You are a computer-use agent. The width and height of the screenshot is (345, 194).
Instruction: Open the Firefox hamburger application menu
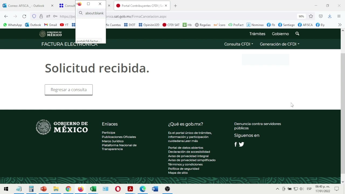(339, 16)
